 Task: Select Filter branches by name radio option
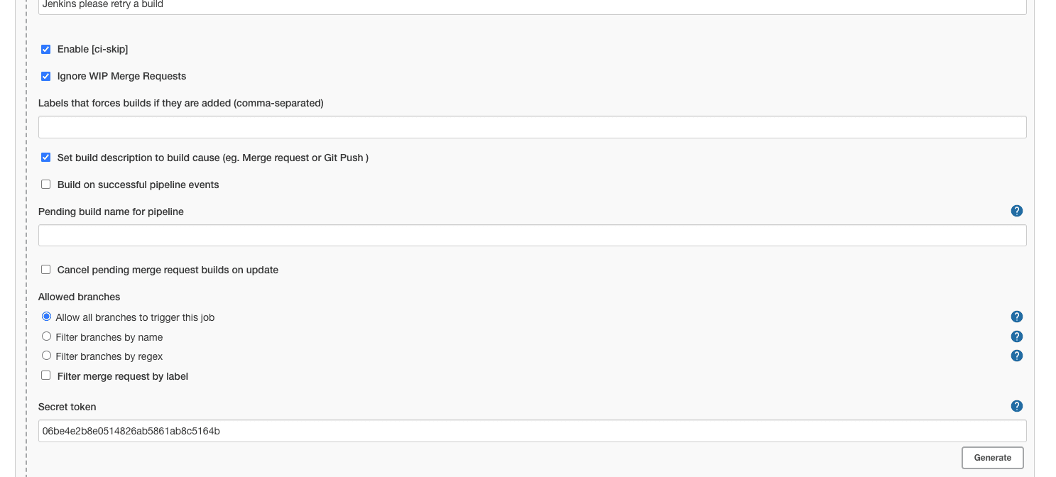click(47, 336)
